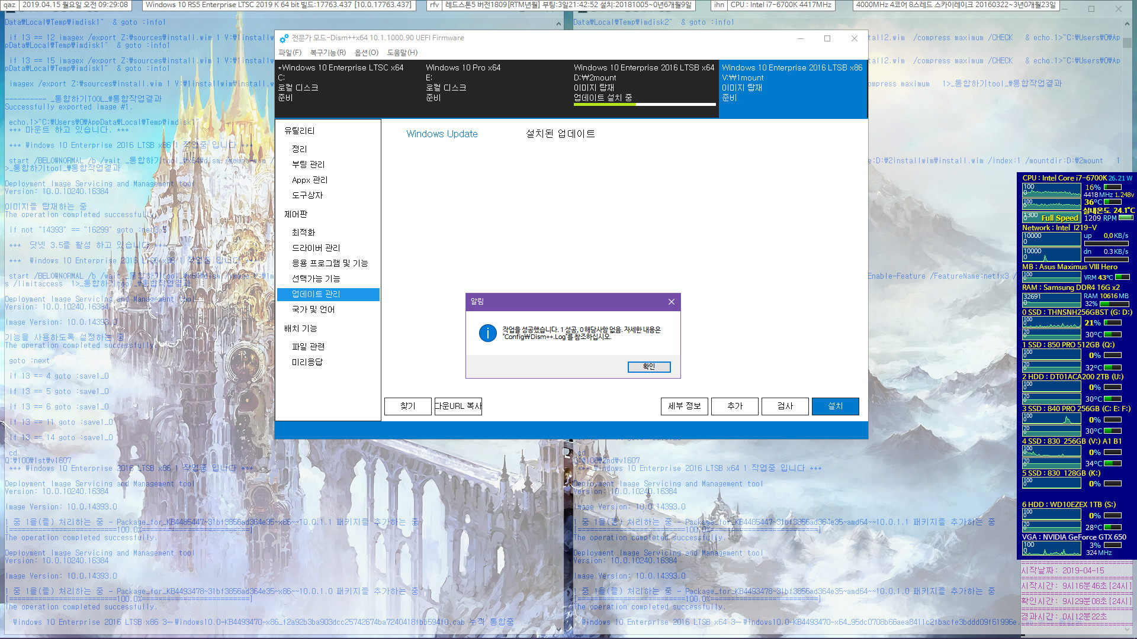Click the 0 SSD THNSNH256GBST drive label
The height and width of the screenshot is (639, 1137).
tap(1077, 312)
